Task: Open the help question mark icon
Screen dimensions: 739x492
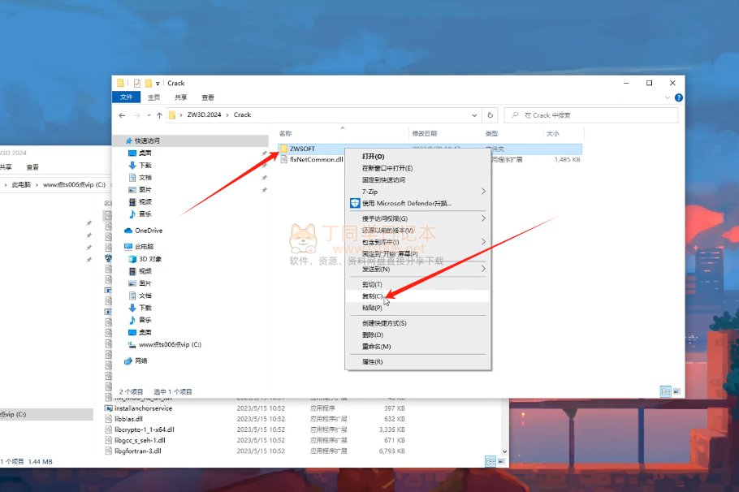Action: [x=678, y=97]
